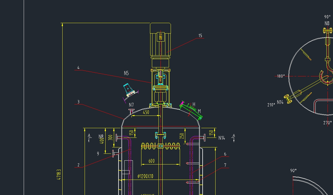Select the 250 vertical dimension text
Image resolution: width=333 pixels, height=195 pixels.
coord(182,136)
